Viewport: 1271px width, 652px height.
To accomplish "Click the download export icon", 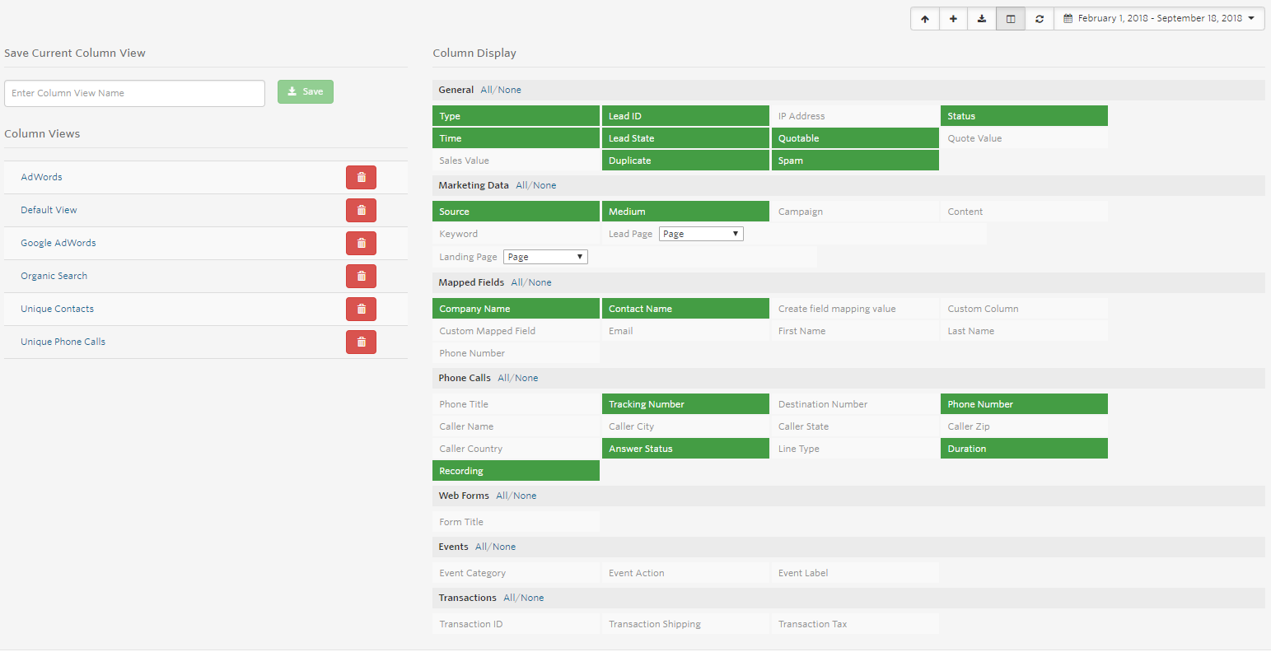I will point(981,18).
